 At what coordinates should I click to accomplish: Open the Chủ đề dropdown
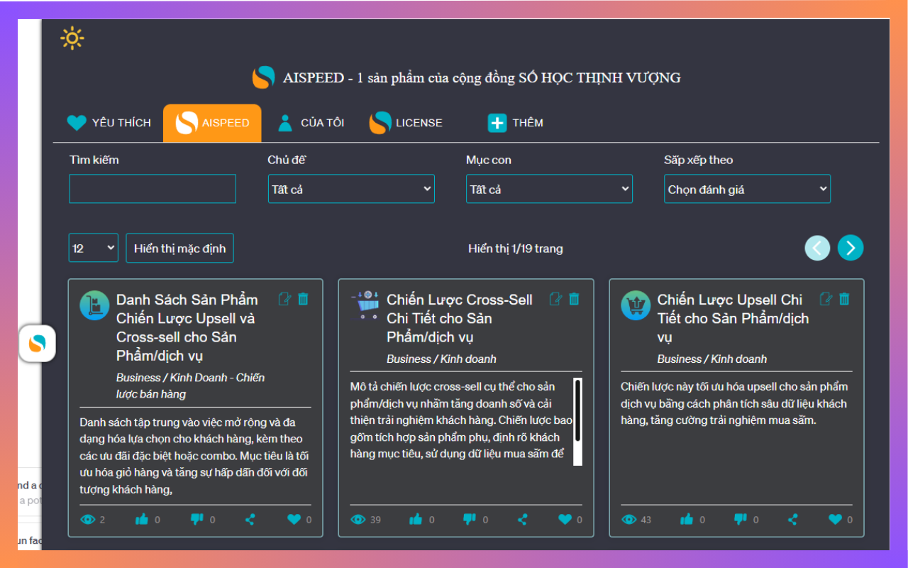tap(351, 188)
